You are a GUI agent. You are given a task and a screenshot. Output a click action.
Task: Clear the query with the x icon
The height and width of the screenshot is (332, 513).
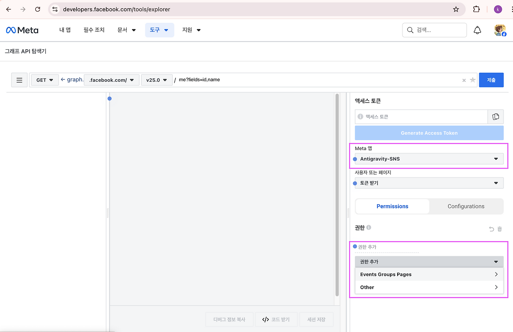[x=464, y=80]
